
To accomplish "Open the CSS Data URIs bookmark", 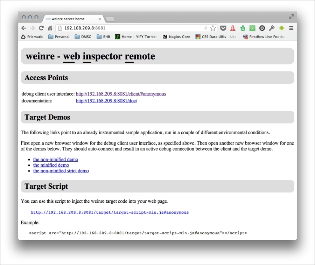I will 216,37.
